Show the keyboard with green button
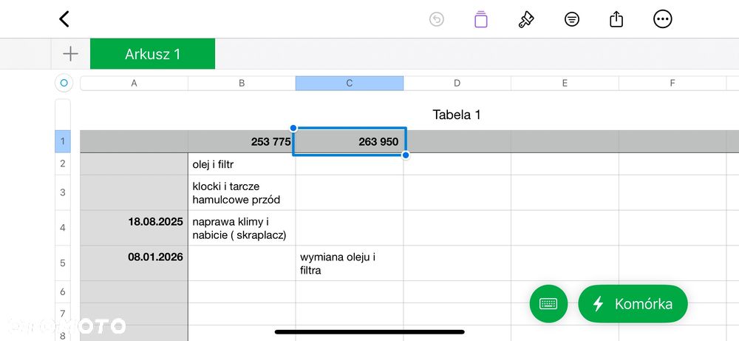Viewport: 739px width, 341px height. pyautogui.click(x=548, y=304)
